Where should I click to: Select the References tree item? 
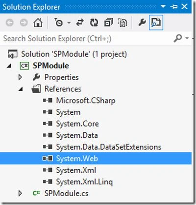pos(63,89)
